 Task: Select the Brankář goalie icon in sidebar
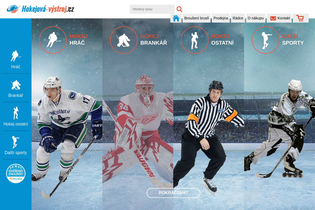pos(16,85)
